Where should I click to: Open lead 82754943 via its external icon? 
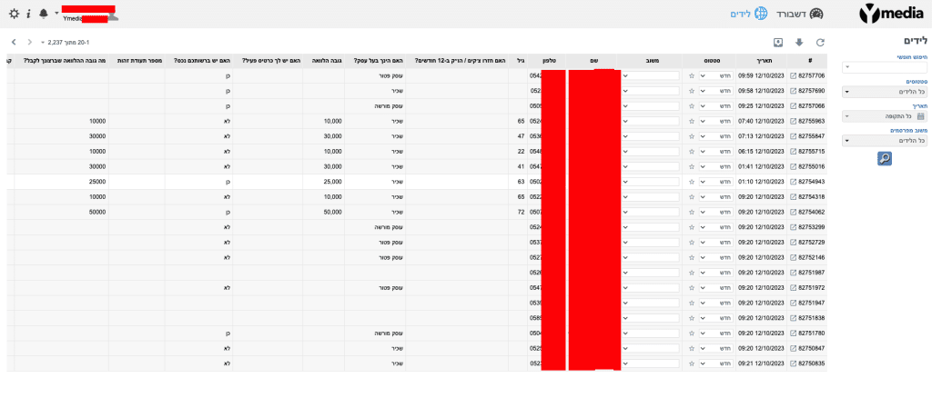click(793, 182)
